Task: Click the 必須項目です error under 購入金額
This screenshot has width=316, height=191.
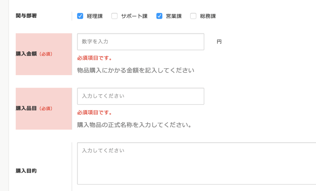Action: coord(94,58)
